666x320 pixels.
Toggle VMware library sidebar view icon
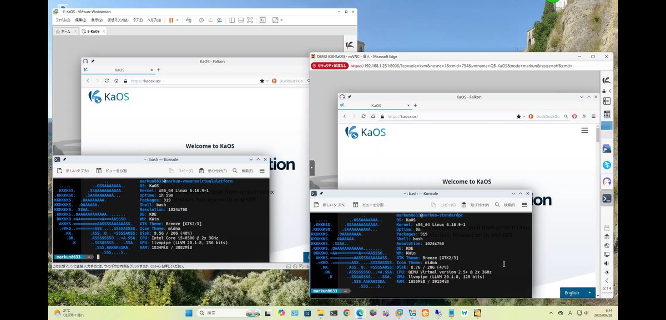231,20
